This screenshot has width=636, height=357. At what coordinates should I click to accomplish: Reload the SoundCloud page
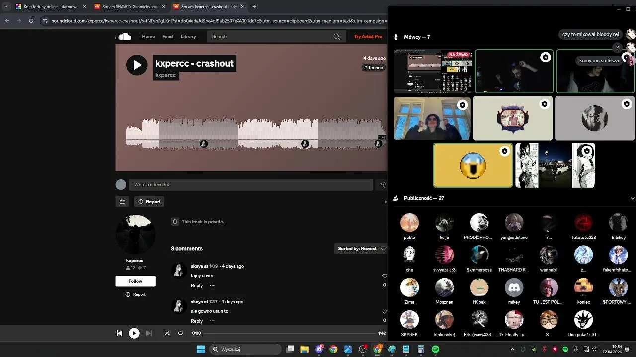tap(31, 21)
